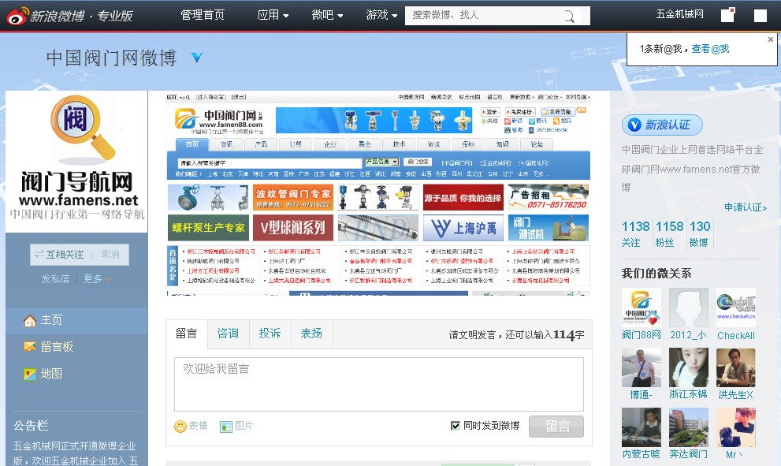
Task: Expand the 游戏 dropdown menu
Action: [x=381, y=15]
